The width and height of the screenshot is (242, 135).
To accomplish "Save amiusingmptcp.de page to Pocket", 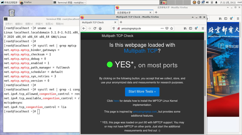I will coord(167,28).
